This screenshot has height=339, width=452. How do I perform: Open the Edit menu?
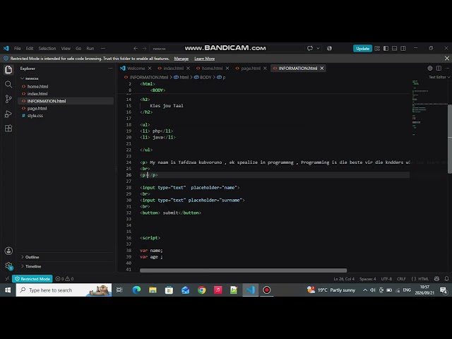[x=30, y=49]
